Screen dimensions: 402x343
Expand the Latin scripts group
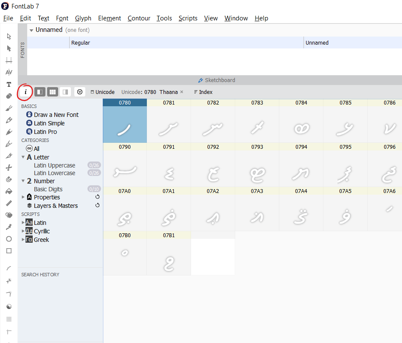click(23, 222)
